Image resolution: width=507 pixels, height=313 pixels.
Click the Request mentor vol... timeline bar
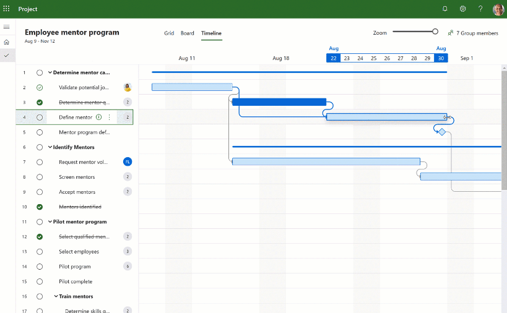click(x=326, y=161)
